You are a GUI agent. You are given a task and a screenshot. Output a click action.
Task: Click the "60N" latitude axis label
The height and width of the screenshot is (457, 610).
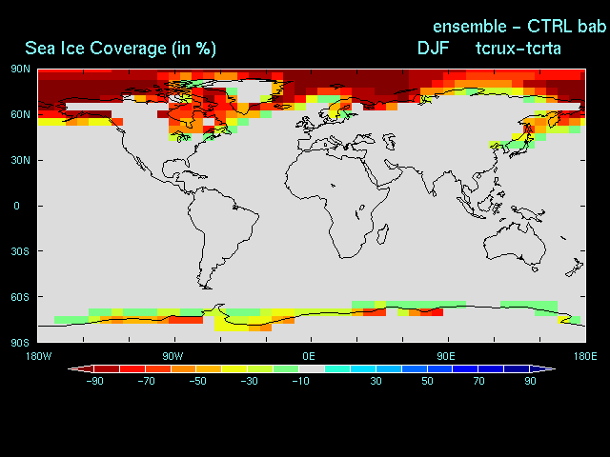(x=20, y=114)
